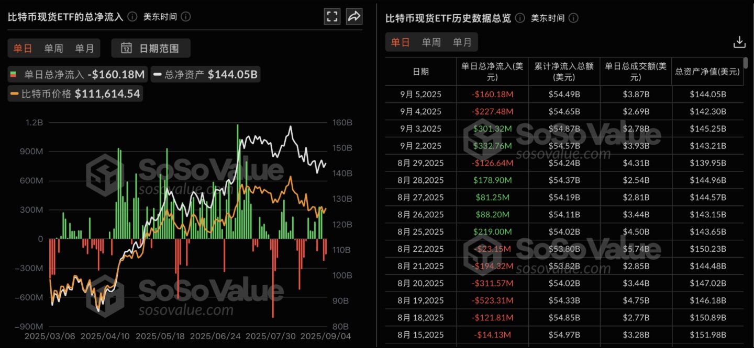Image resolution: width=754 pixels, height=348 pixels.
Task: Click the 日期 column header
Action: click(x=420, y=72)
